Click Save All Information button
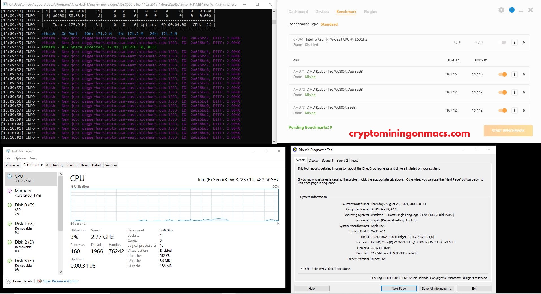This screenshot has height=294, width=541. (437, 289)
